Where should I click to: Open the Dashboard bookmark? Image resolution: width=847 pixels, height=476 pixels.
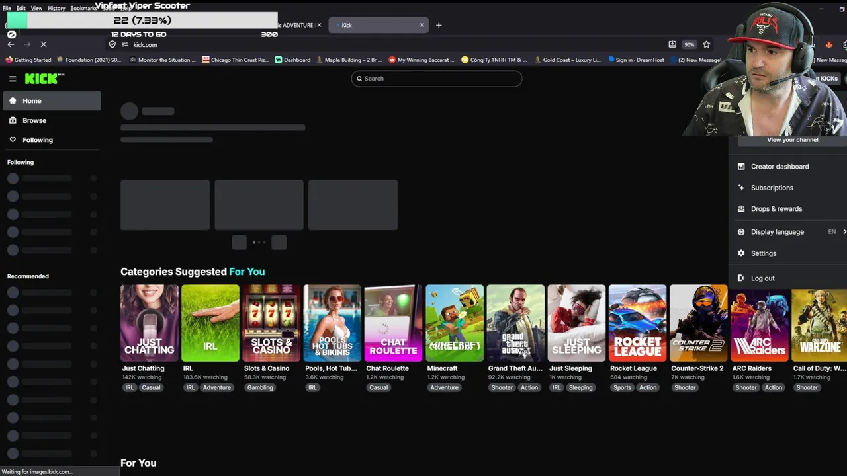pyautogui.click(x=292, y=60)
